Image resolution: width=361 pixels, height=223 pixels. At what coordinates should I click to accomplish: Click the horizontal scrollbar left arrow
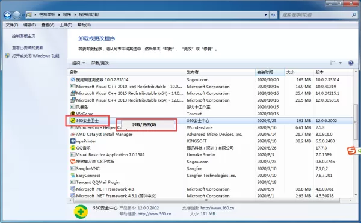tap(70, 201)
